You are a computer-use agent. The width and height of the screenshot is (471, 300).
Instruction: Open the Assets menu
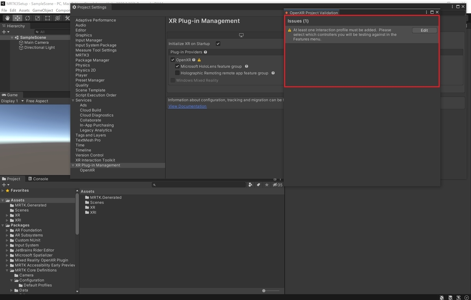[x=24, y=11]
